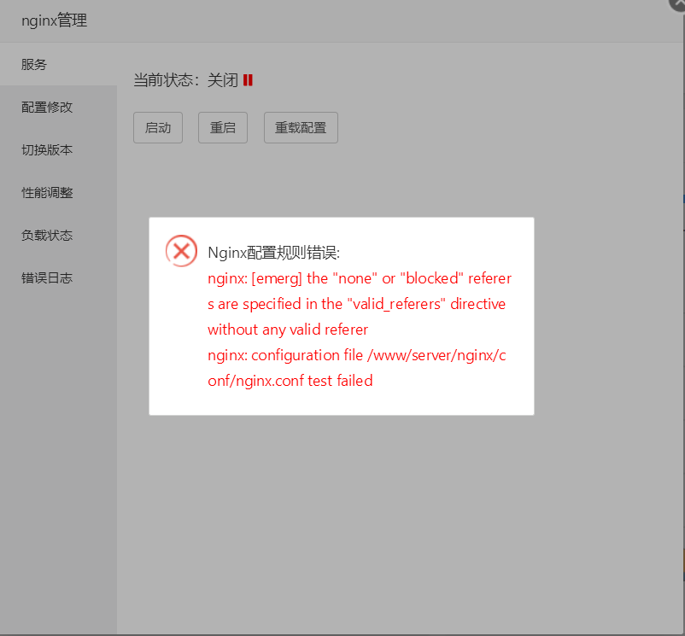The image size is (685, 636).
Task: Open the 错误日志 tab
Action: pos(58,278)
